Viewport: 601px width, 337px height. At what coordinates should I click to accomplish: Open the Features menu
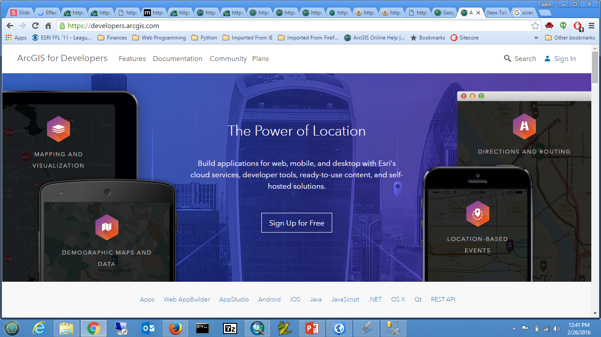click(132, 58)
